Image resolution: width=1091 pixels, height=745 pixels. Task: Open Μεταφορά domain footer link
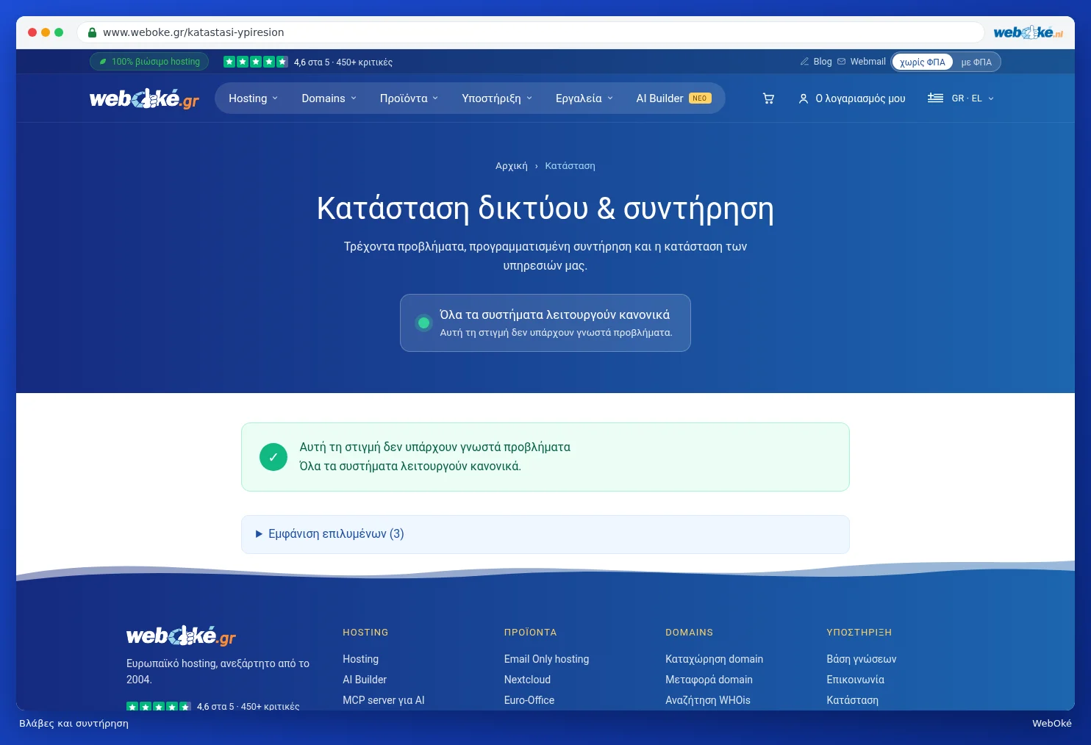[709, 680]
